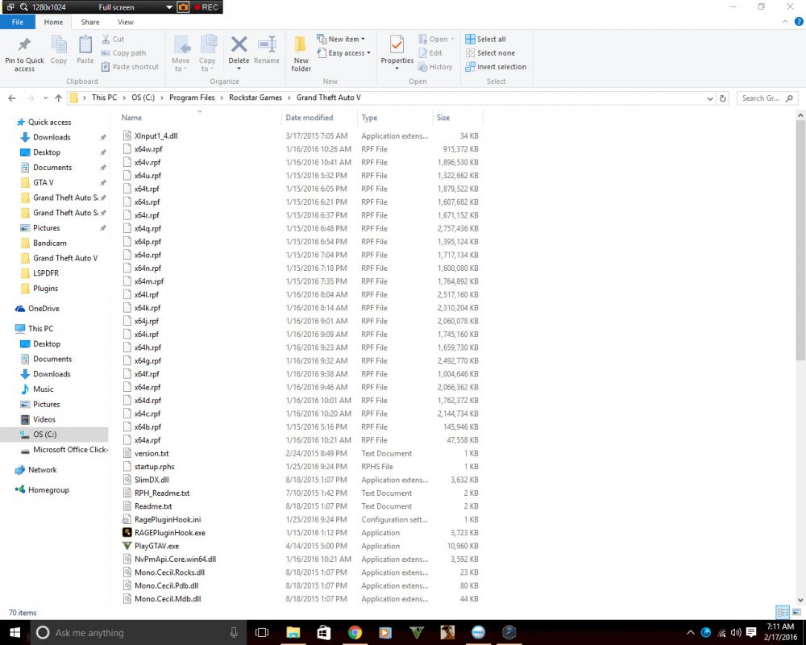
Task: Go up one folder level
Action: 58,98
